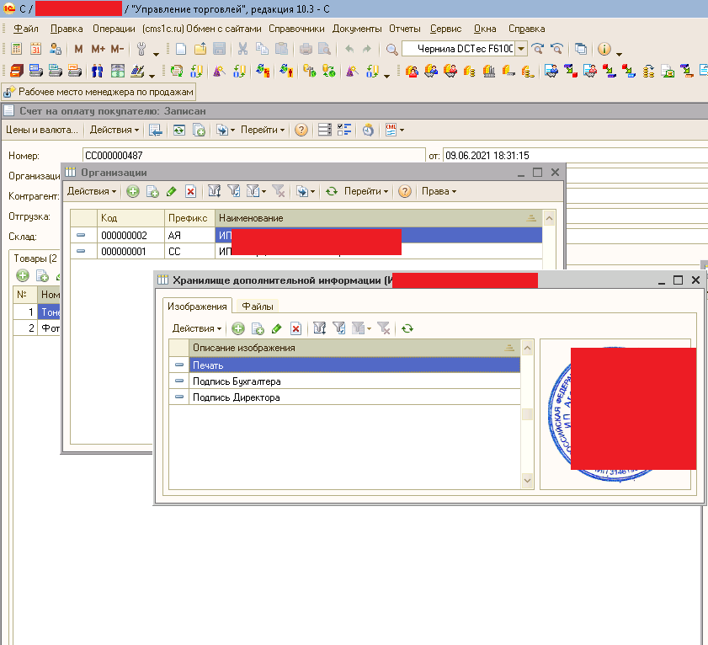This screenshot has height=645, width=708.
Task: Click the pencil Edit icon in the image storage toolbar
Action: 276,328
